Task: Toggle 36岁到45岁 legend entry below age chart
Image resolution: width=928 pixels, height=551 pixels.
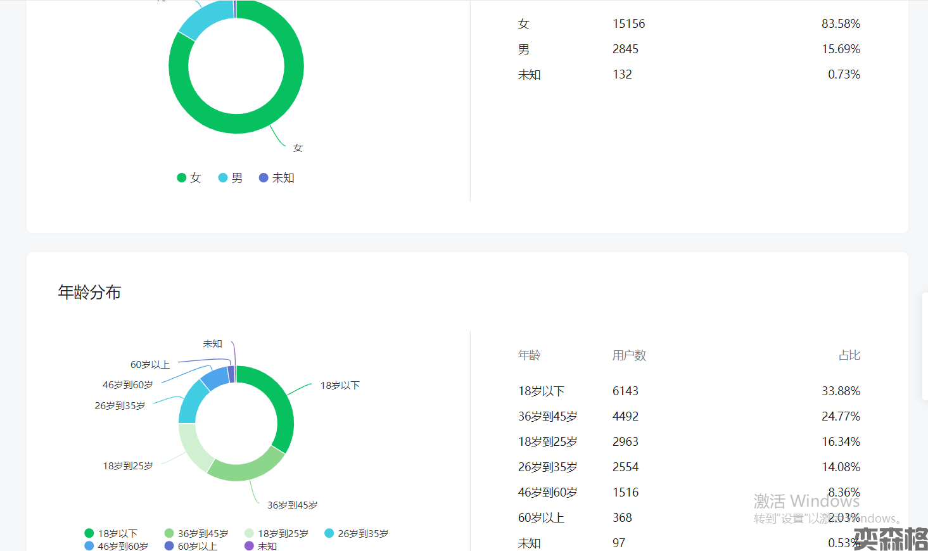Action: (196, 533)
